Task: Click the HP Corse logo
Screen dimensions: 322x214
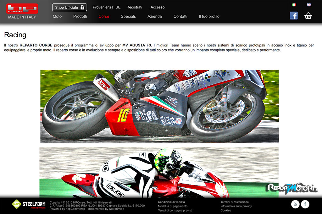Action: pyautogui.click(x=22, y=9)
